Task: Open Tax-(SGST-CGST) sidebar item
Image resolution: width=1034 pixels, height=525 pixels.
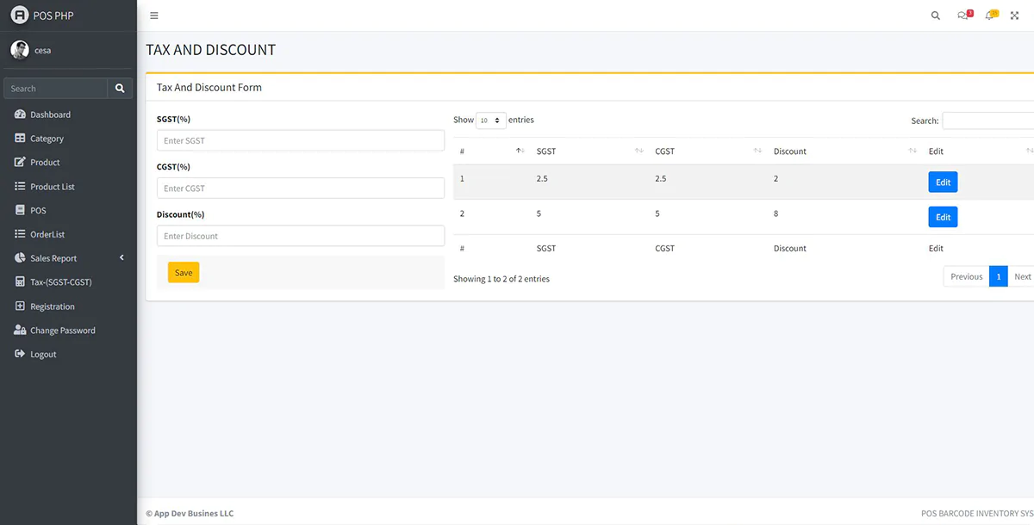Action: (x=60, y=282)
